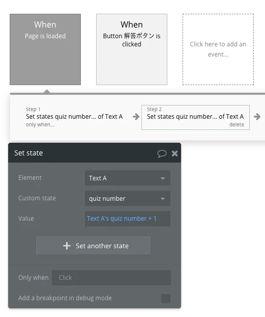Select the Page is loaded event
This screenshot has width=265, height=317.
click(x=45, y=49)
